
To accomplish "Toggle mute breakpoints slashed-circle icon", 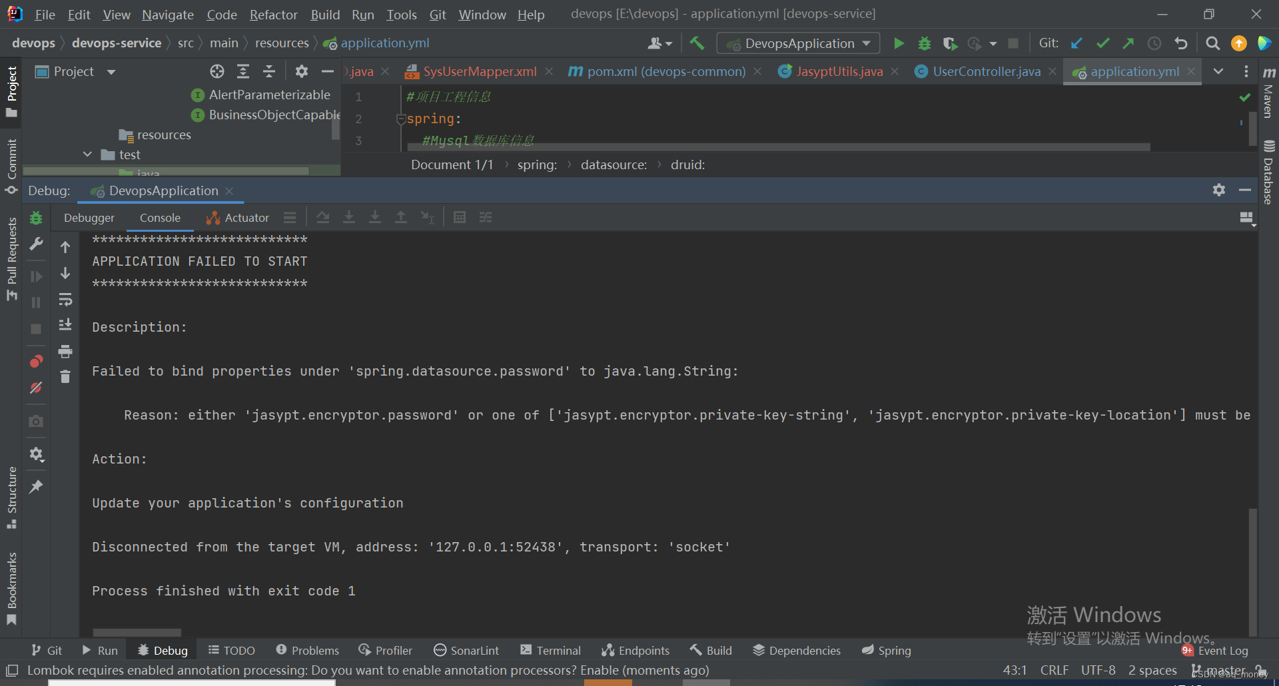I will [x=36, y=388].
